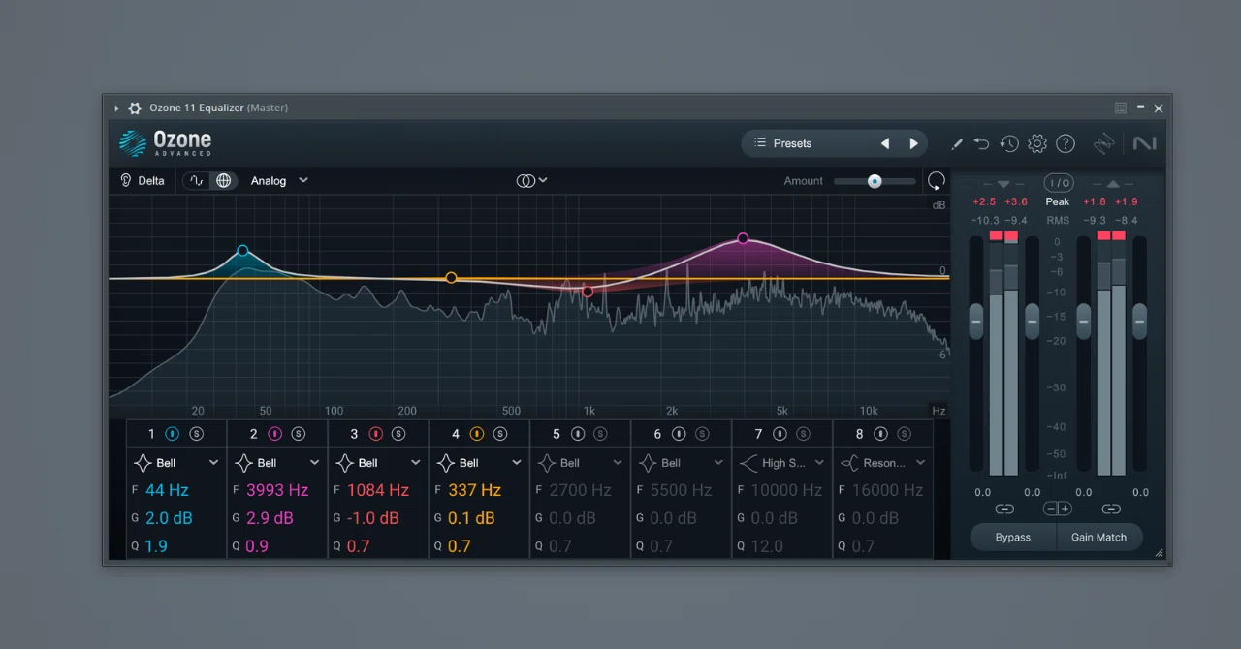Click the right output gain fader handle

1139,321
